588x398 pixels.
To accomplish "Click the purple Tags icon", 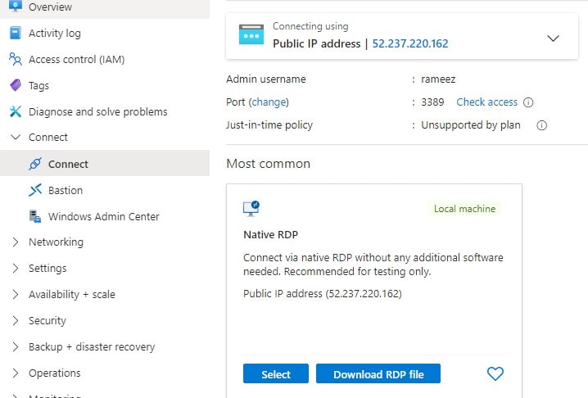I will pos(16,85).
